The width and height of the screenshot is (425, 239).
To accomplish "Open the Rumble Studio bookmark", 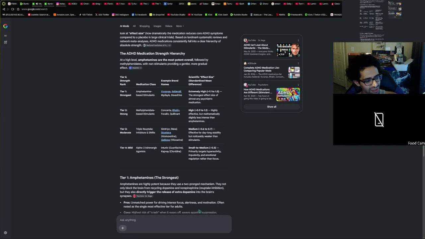I will 239,15.
